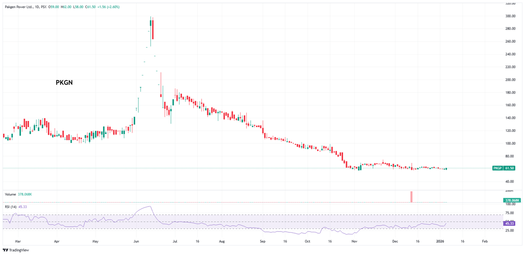Click the Aug date label

[222, 241]
